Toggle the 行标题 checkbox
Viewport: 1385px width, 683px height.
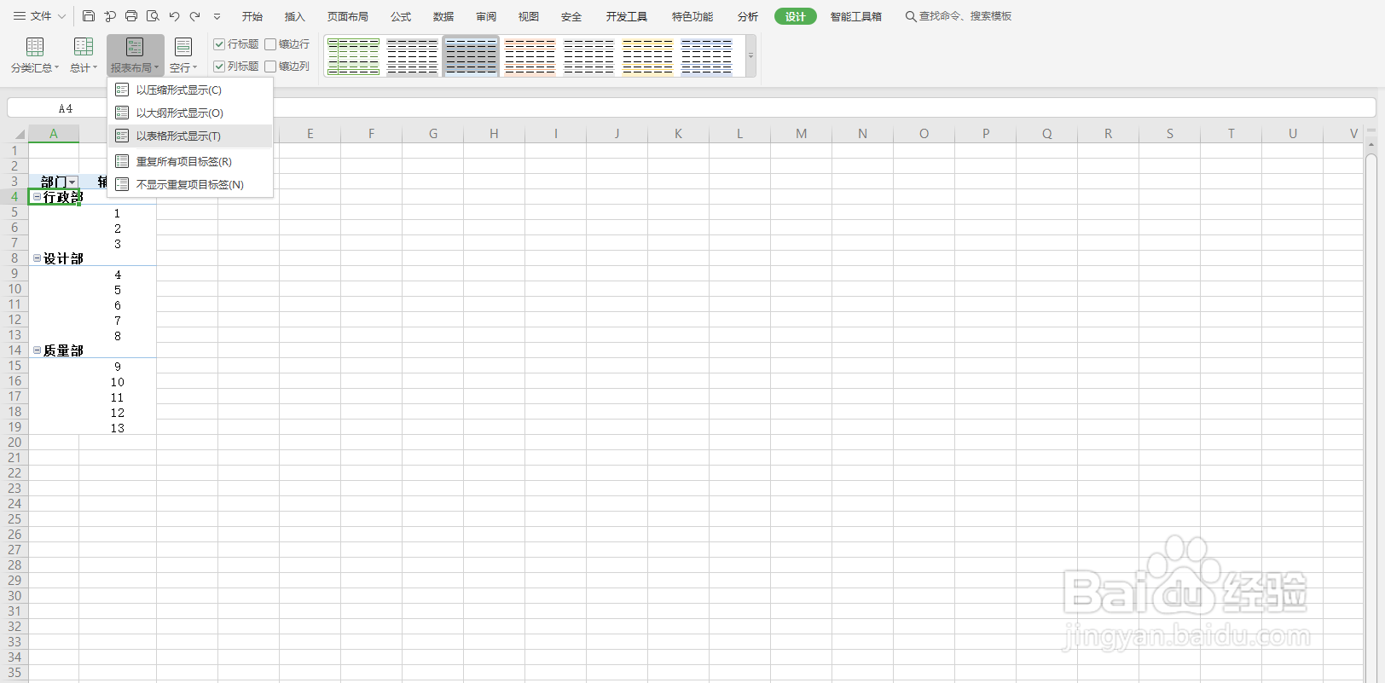[219, 44]
